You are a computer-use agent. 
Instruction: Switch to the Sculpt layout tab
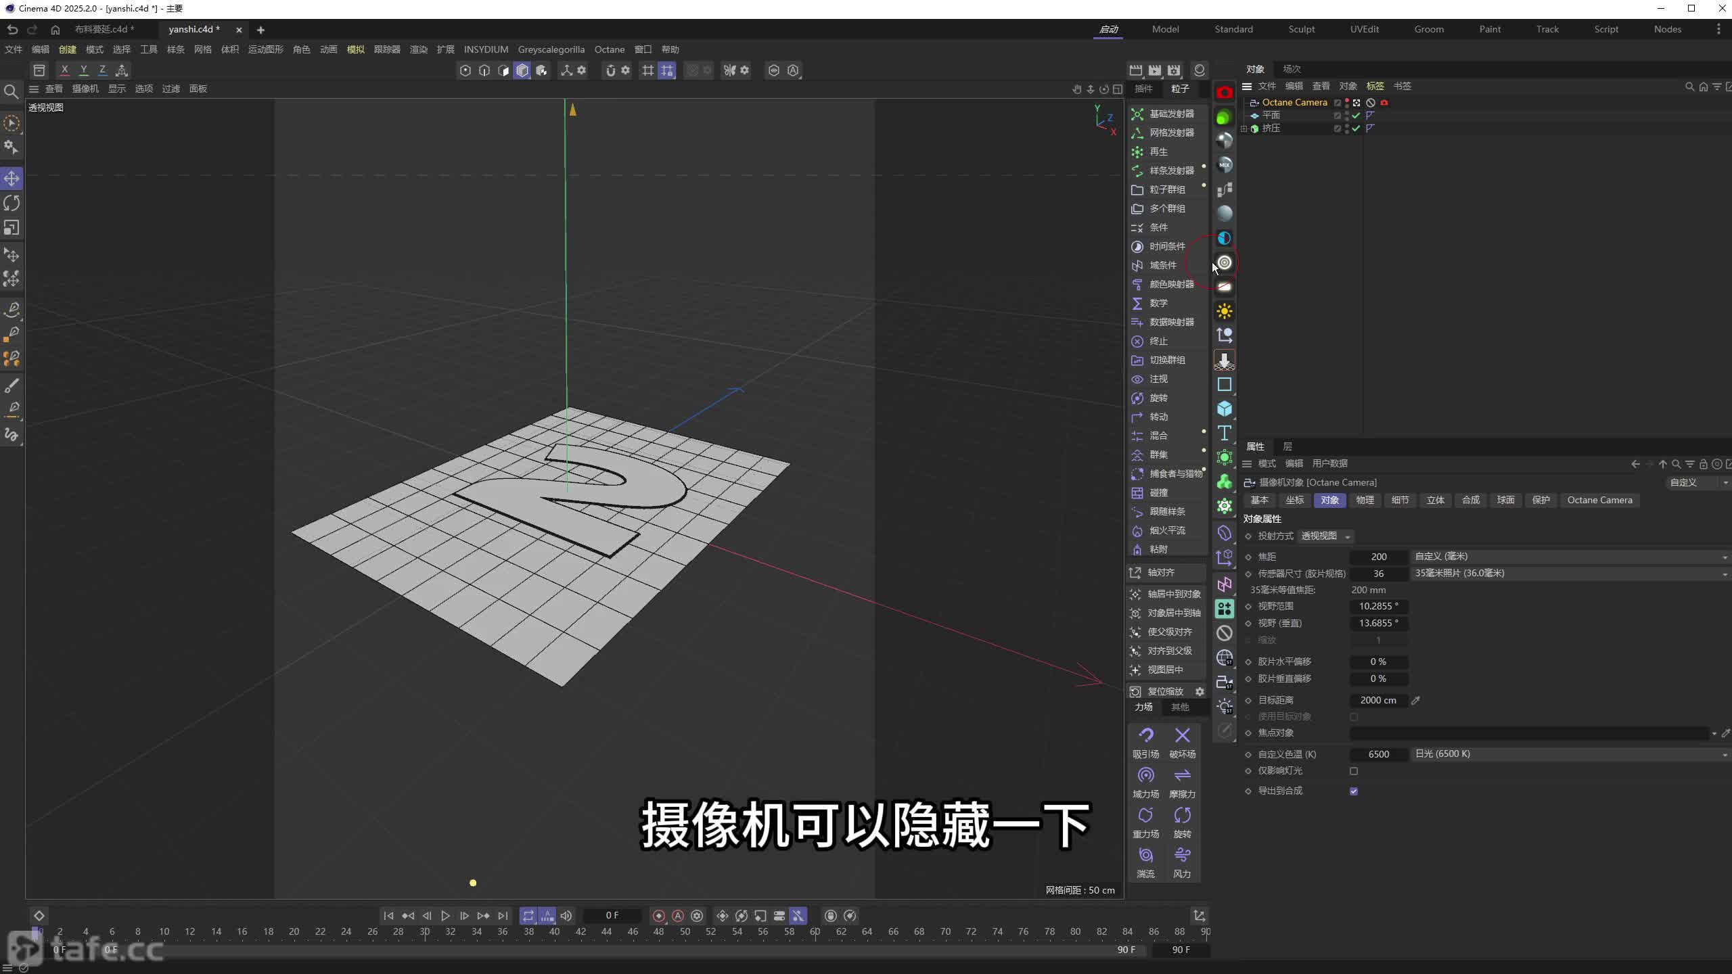click(x=1301, y=29)
